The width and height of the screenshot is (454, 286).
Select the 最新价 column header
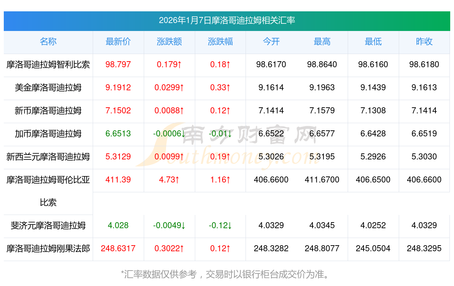click(118, 42)
